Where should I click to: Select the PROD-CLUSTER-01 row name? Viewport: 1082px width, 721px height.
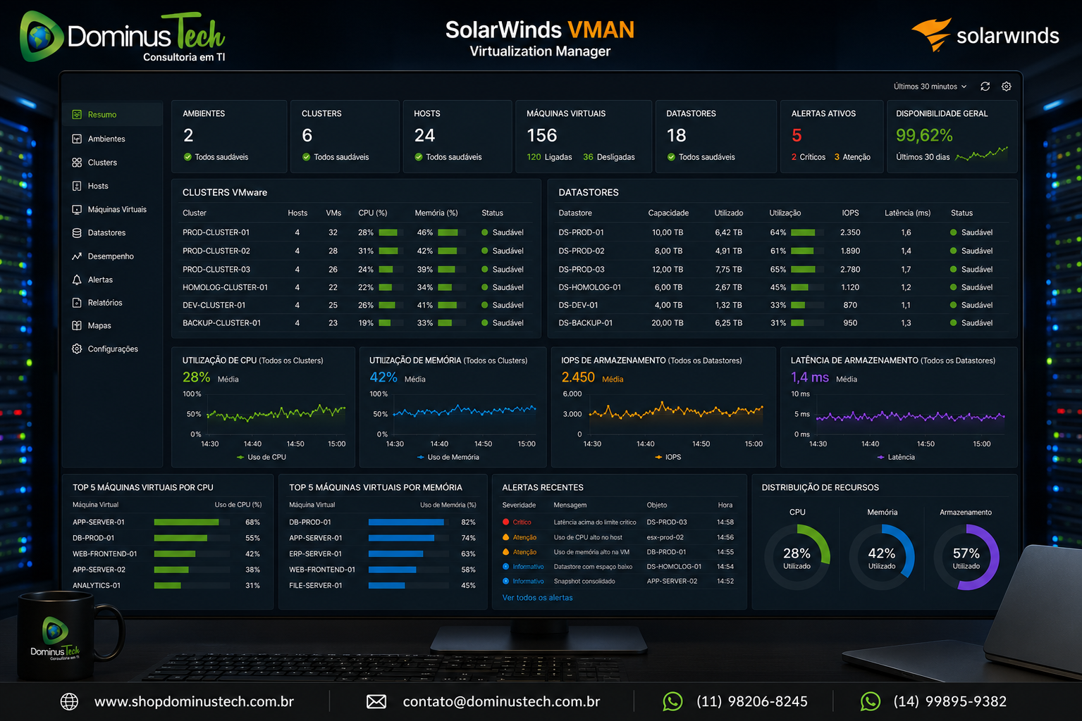pos(216,232)
